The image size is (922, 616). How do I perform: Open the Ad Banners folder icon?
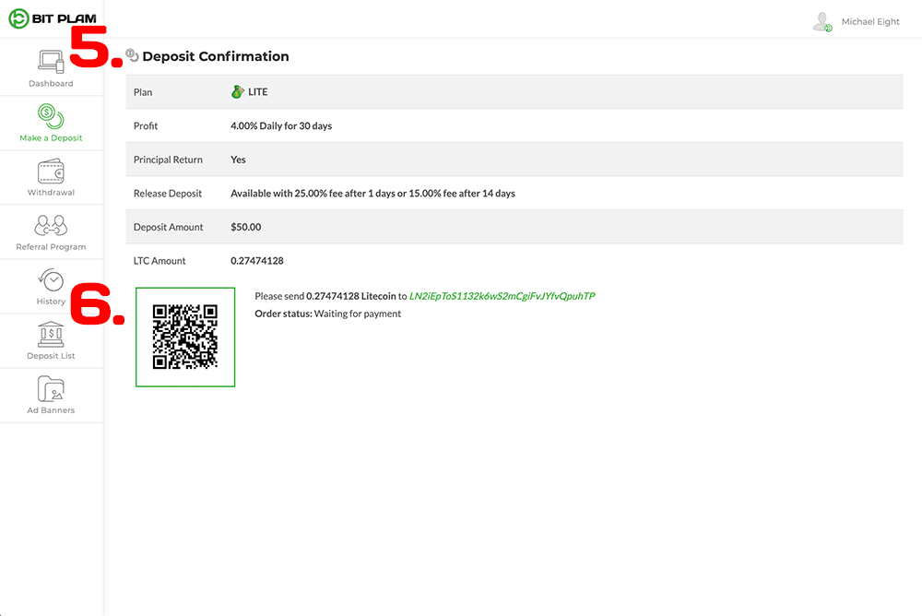tap(51, 389)
